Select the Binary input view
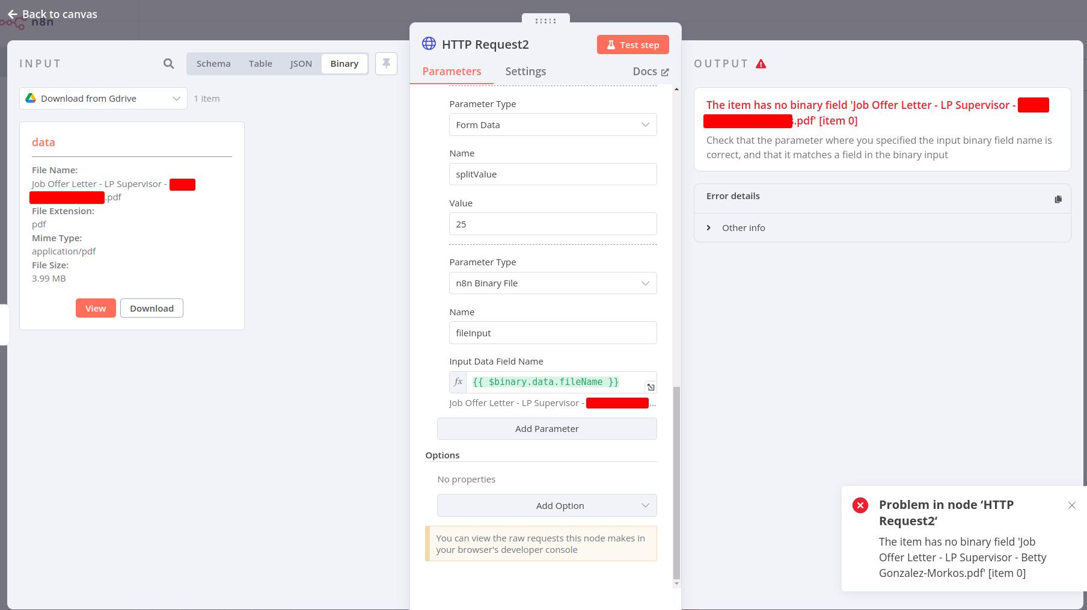 point(344,63)
